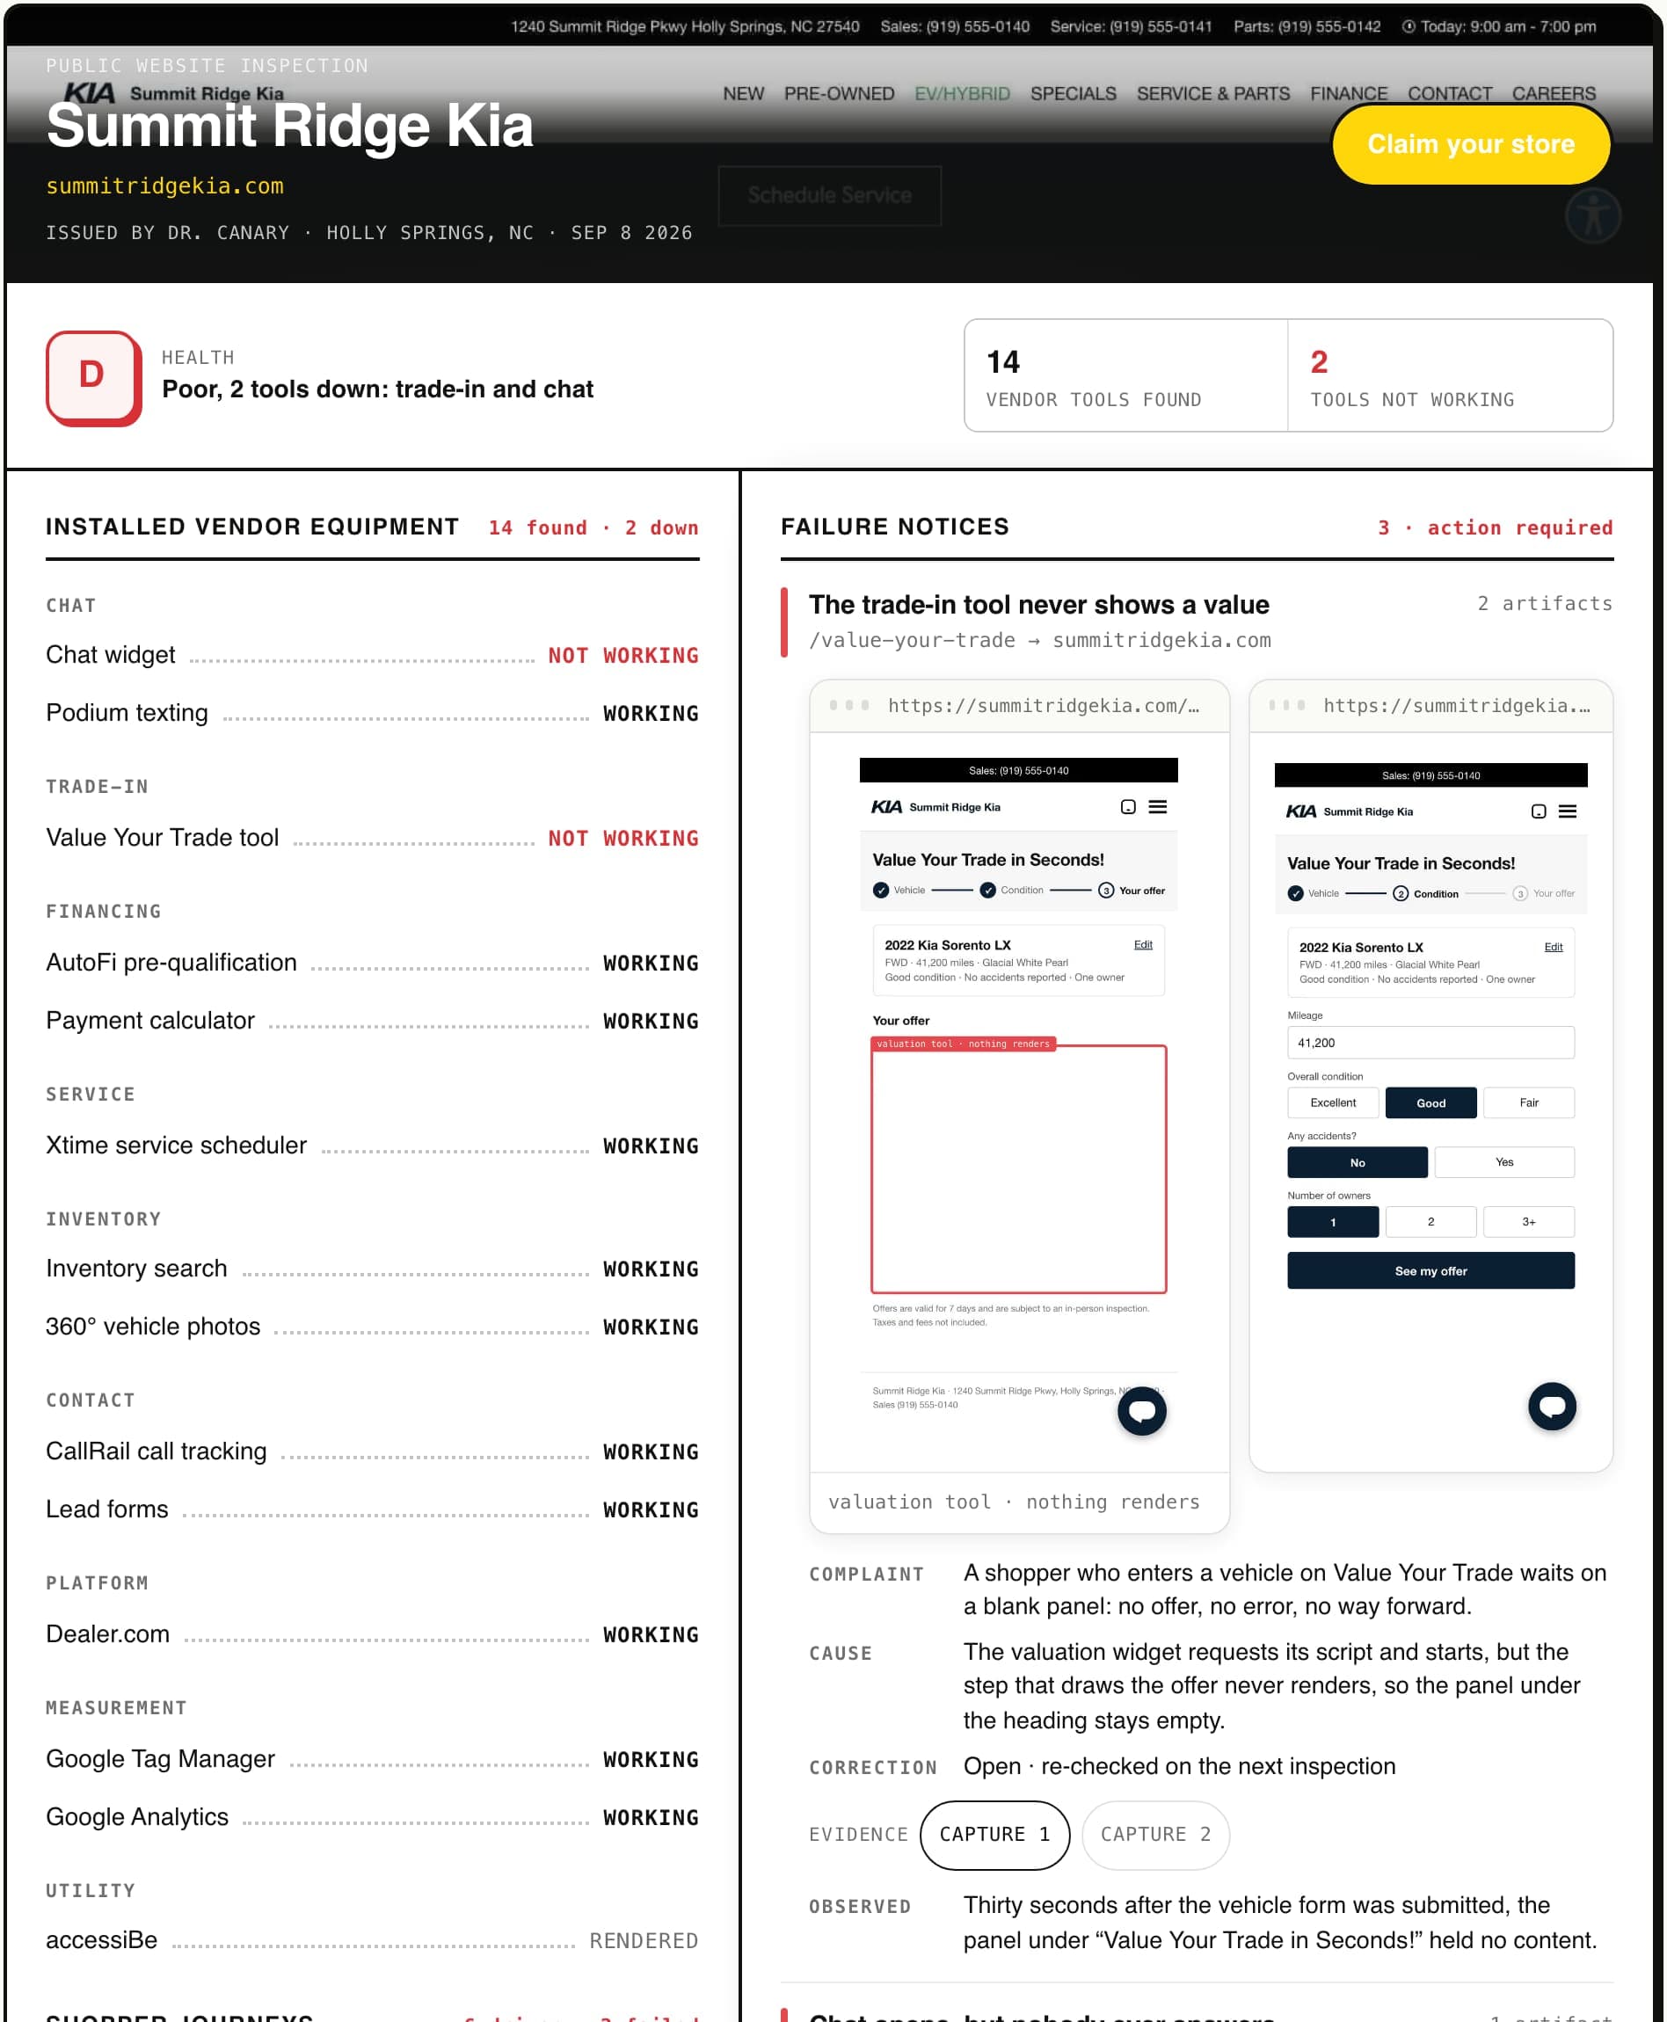Open the NEW navigation menu
This screenshot has width=1667, height=2022.
tap(743, 94)
